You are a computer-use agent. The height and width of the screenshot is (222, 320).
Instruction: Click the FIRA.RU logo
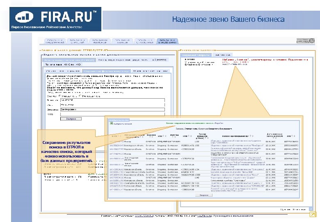pyautogui.click(x=55, y=19)
